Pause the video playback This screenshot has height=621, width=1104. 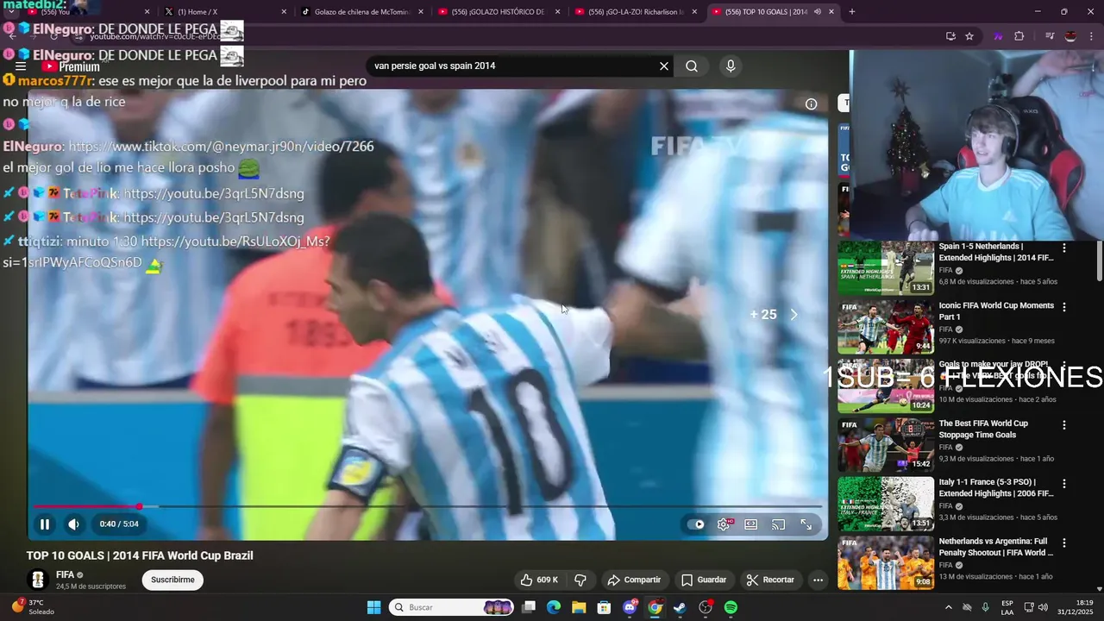45,524
